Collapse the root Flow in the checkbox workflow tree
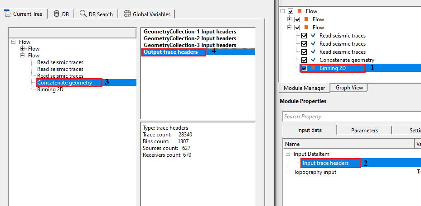 tap(282, 11)
